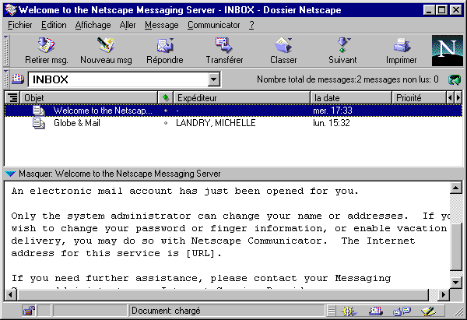Show more columns with the right arrow
The height and width of the screenshot is (320, 467).
[x=458, y=98]
